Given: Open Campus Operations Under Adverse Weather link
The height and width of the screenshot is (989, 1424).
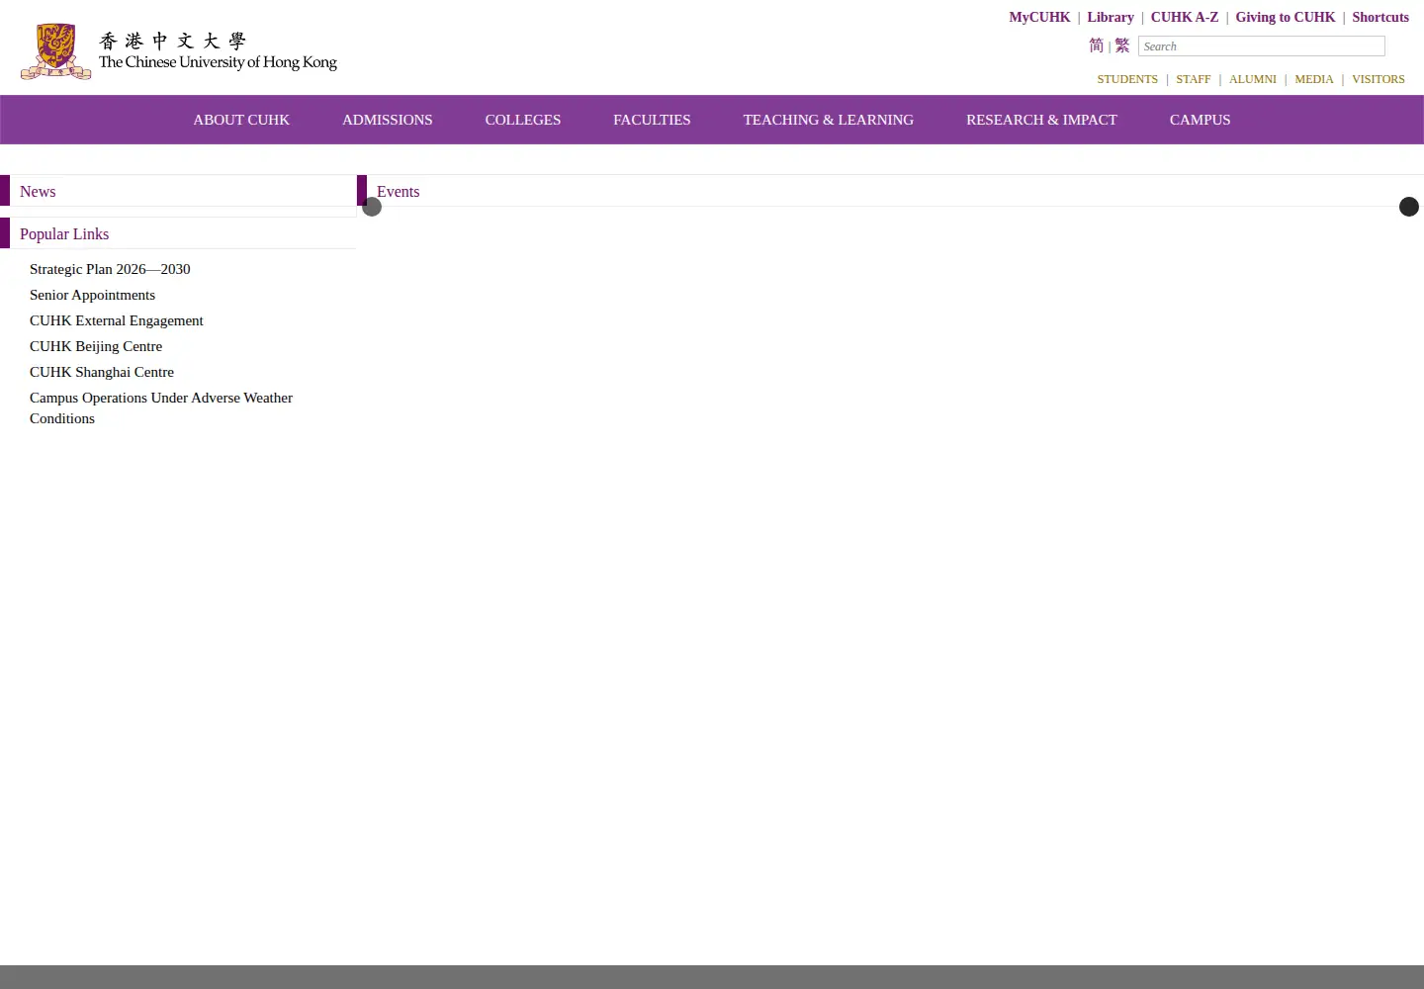Looking at the screenshot, I should [x=161, y=407].
